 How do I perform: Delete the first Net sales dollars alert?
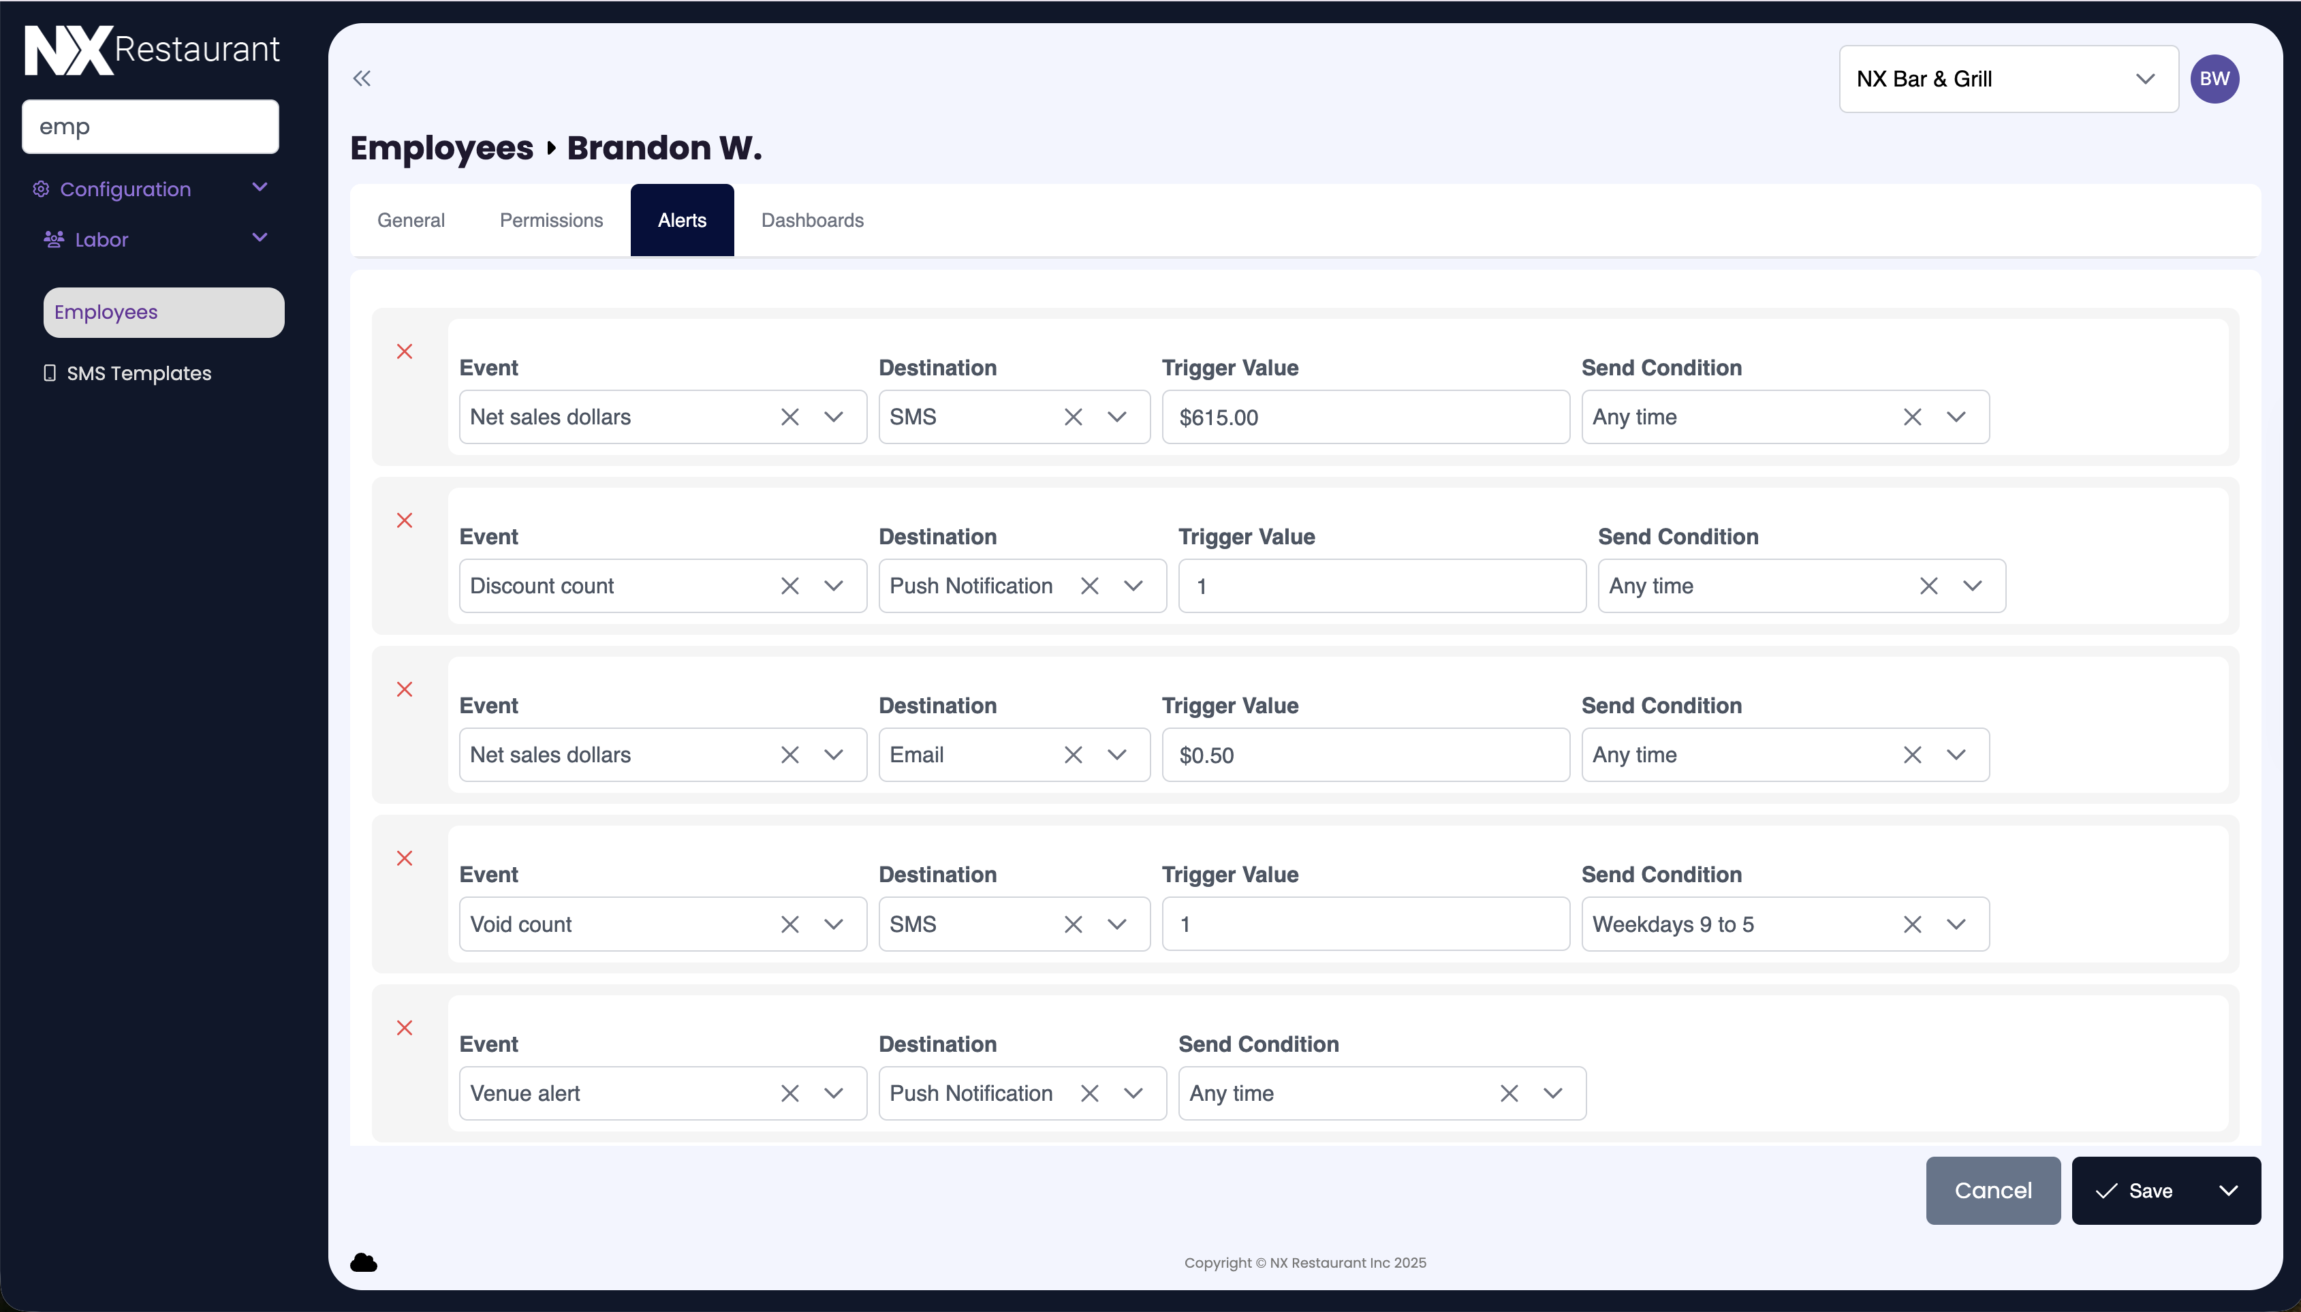[x=405, y=352]
